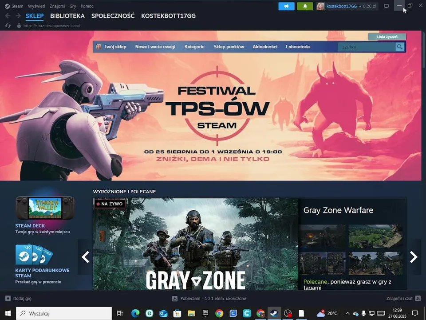The height and width of the screenshot is (320, 426).
Task: Click the Gray Zone Warfare title
Action: pos(338,210)
